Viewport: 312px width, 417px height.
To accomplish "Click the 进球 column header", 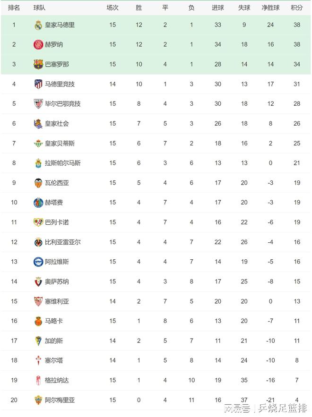I will tap(218, 8).
